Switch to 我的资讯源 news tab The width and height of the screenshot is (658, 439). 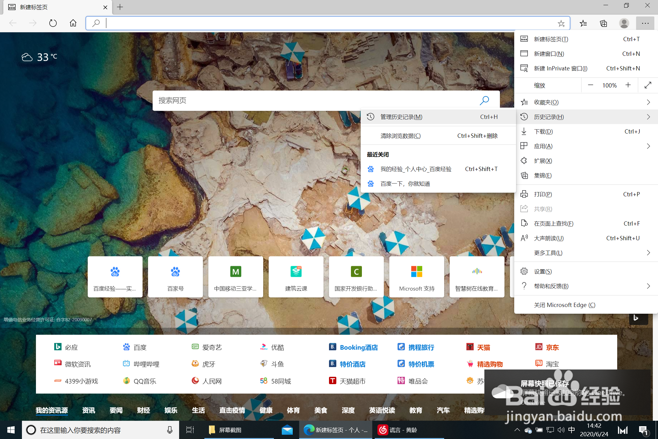pyautogui.click(x=52, y=410)
